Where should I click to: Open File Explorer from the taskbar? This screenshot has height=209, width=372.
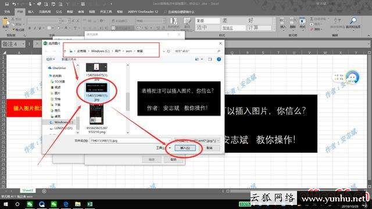point(78,204)
